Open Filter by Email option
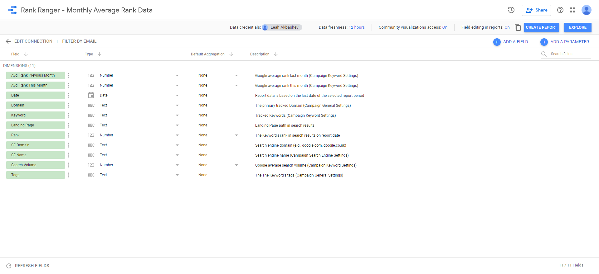Viewport: 599px width, 274px height. 79,41
